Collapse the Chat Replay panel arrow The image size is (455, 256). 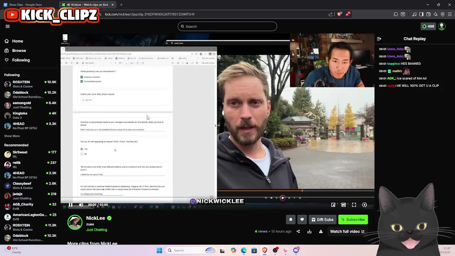379,39
